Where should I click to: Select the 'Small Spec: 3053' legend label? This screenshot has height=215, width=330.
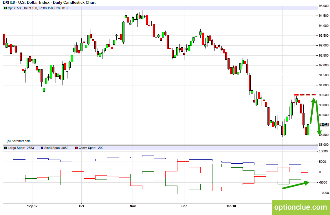(x=56, y=148)
